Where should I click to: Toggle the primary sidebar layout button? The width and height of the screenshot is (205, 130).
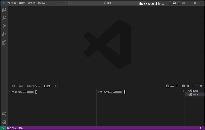[170, 3]
